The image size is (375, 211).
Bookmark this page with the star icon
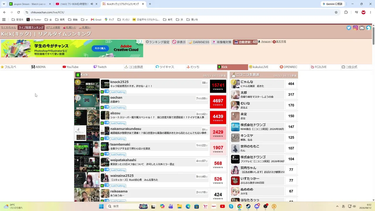click(336, 12)
